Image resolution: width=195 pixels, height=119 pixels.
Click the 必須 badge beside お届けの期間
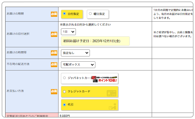tap(54, 14)
